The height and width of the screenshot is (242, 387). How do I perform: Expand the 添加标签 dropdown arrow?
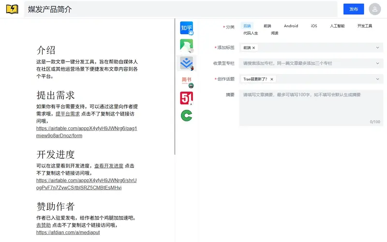tap(377, 47)
